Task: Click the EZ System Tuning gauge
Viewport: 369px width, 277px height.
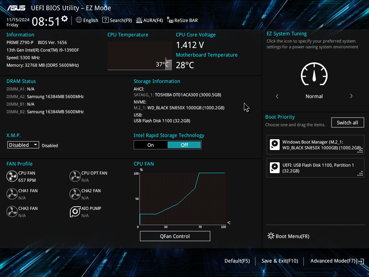Action: pos(314,74)
